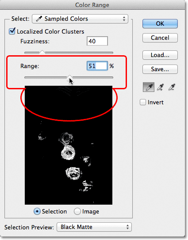Click the Save... button
The image size is (188, 240).
pyautogui.click(x=160, y=69)
